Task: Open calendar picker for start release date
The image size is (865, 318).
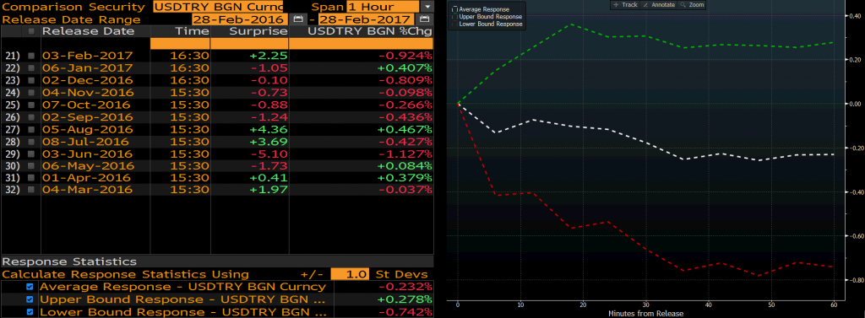Action: pyautogui.click(x=298, y=19)
